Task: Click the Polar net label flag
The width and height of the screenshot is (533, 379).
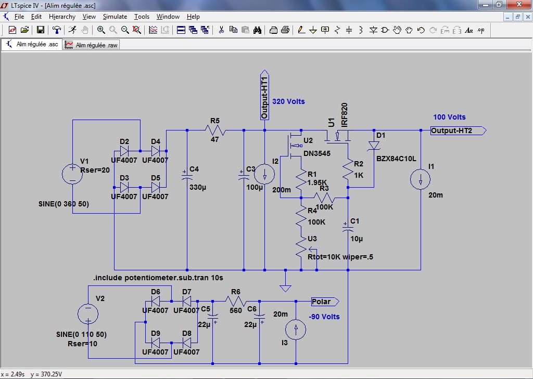Action: coord(325,302)
